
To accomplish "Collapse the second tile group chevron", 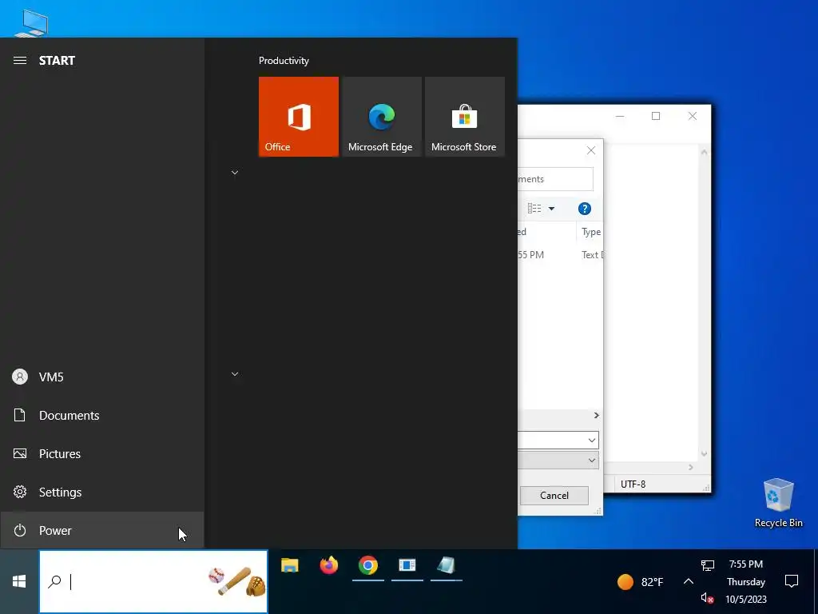I will pos(235,374).
